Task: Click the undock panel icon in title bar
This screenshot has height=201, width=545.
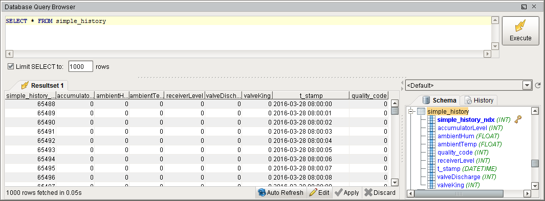Action: pyautogui.click(x=524, y=7)
